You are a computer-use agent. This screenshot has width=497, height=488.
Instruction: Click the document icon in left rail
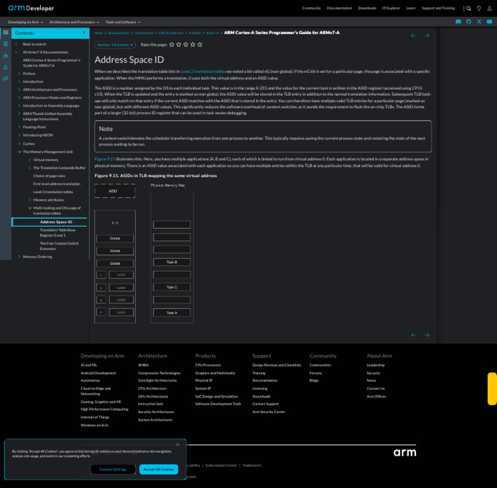coord(6,44)
